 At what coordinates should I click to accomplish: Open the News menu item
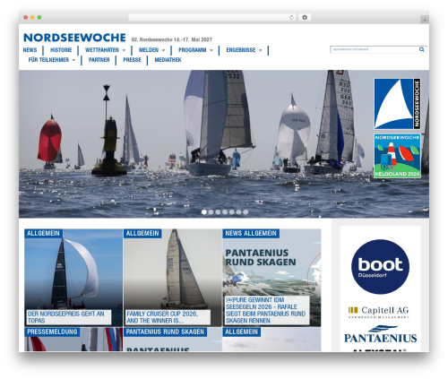pos(30,50)
